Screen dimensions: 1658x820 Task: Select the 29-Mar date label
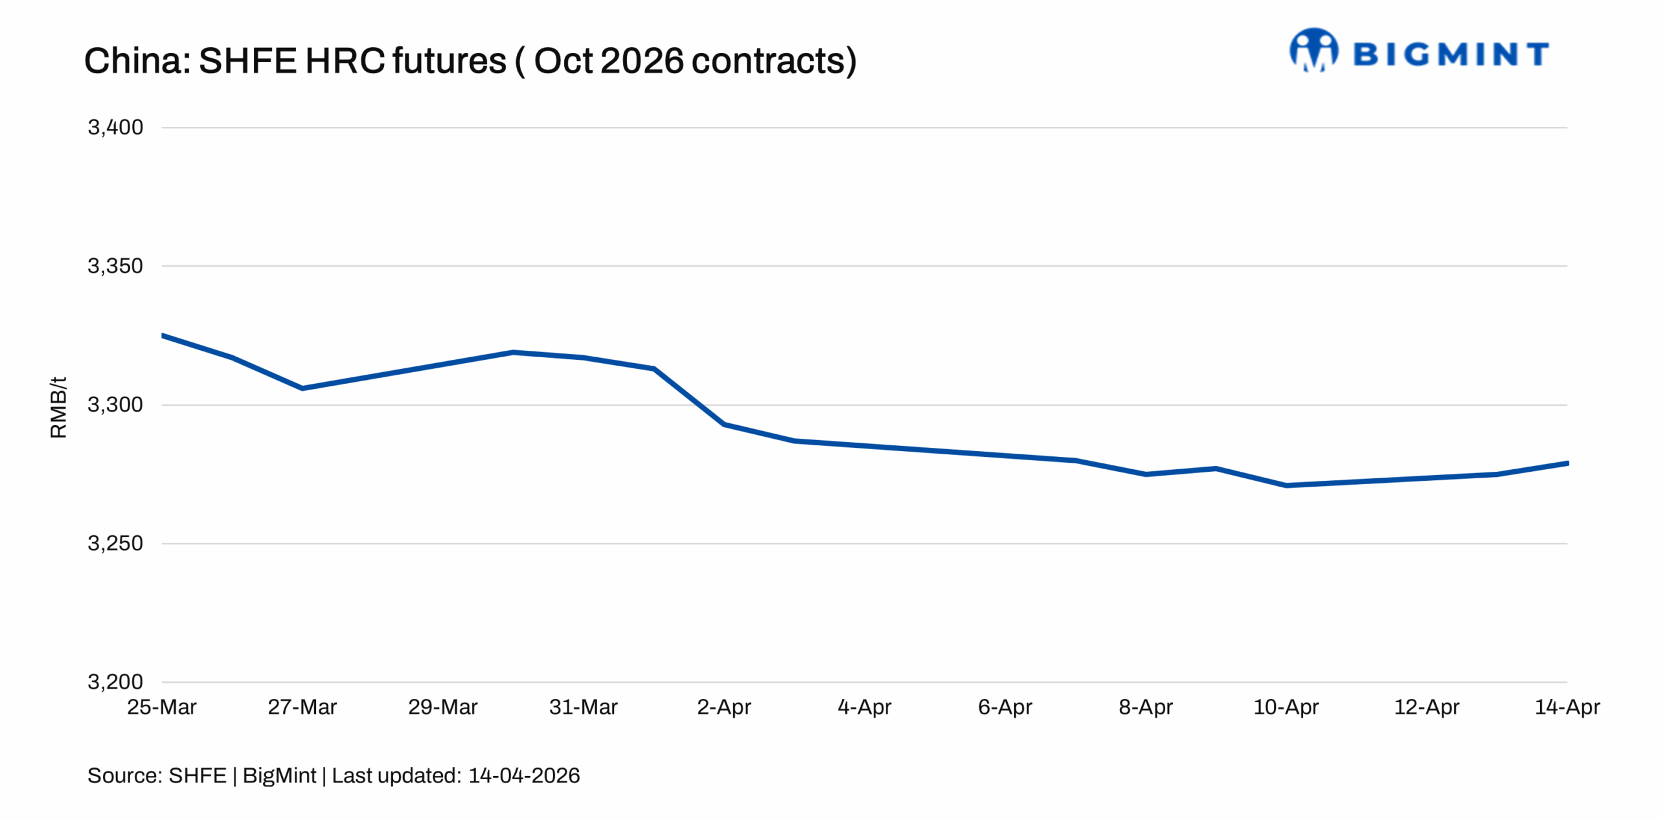click(x=442, y=707)
